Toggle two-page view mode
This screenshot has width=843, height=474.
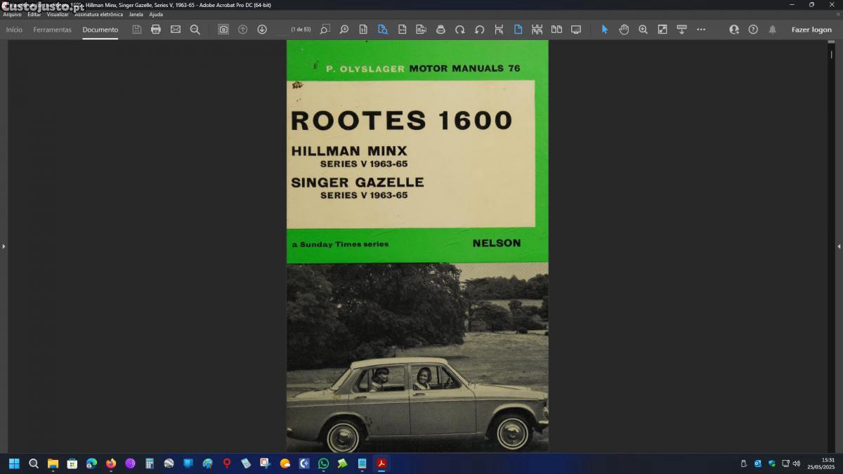pos(556,29)
